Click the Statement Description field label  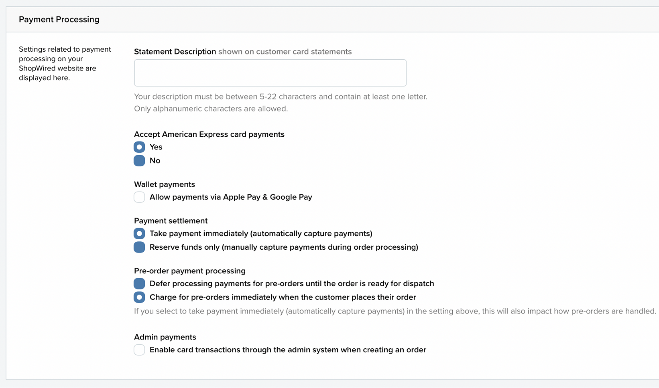point(175,52)
